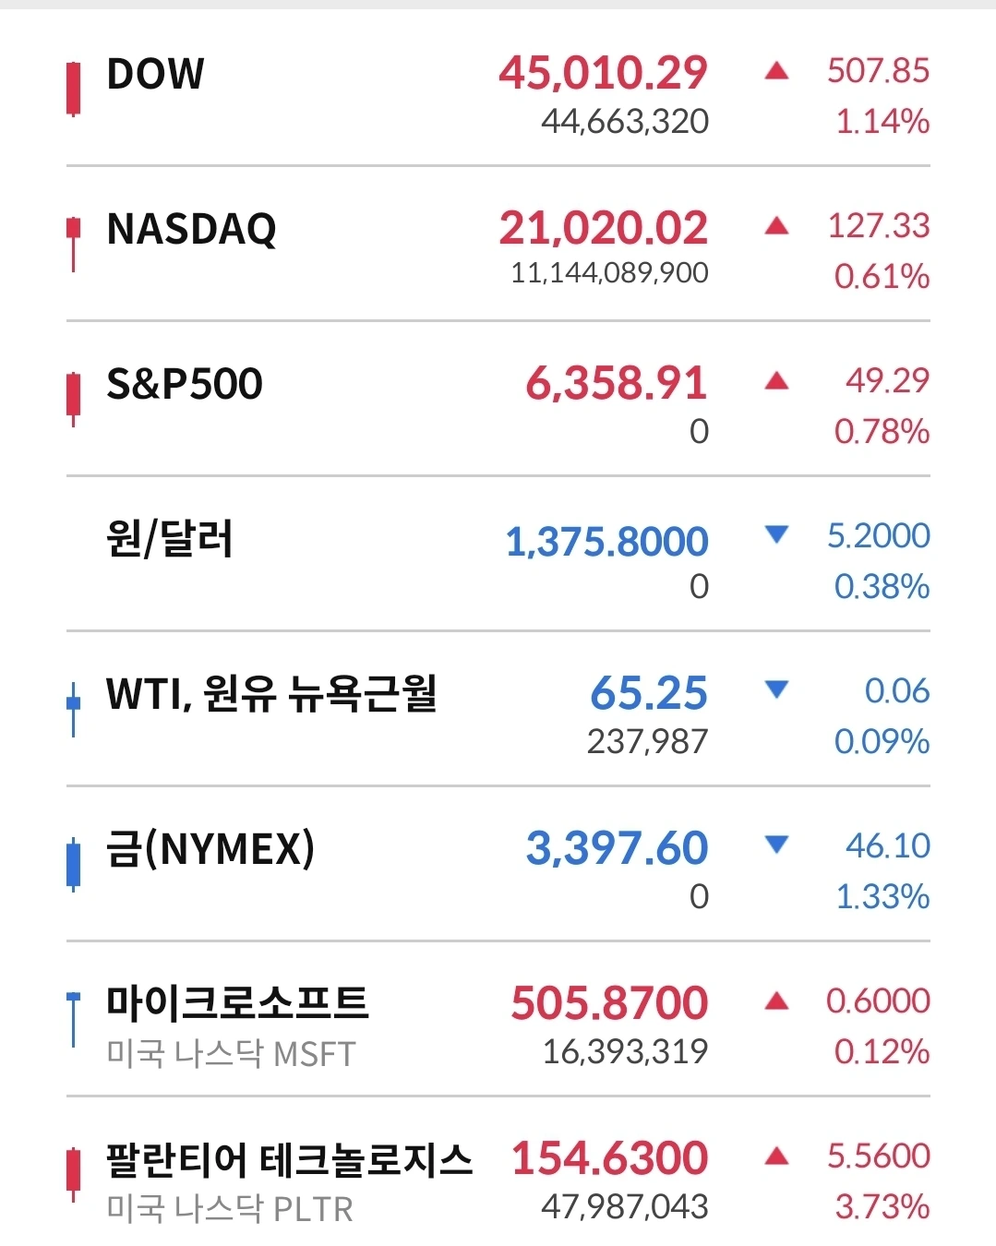
Task: Tap the 팔란티어 up-triangle indicator
Action: 777,1156
